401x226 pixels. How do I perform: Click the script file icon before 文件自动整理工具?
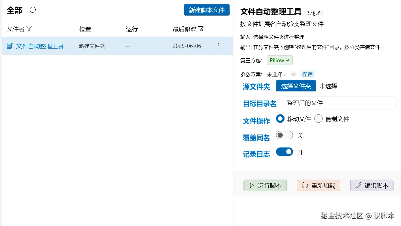pyautogui.click(x=9, y=46)
